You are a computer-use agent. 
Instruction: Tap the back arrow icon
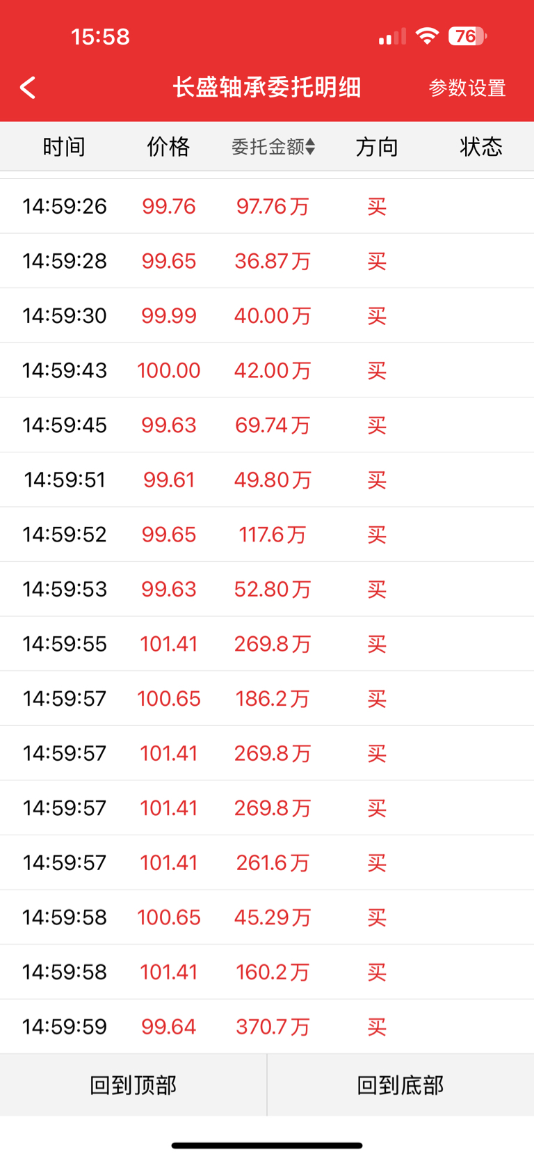pos(28,88)
